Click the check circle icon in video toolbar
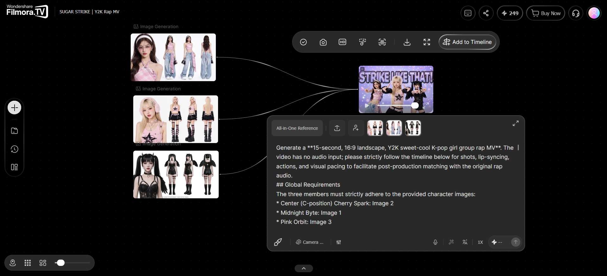607x276 pixels. point(303,42)
